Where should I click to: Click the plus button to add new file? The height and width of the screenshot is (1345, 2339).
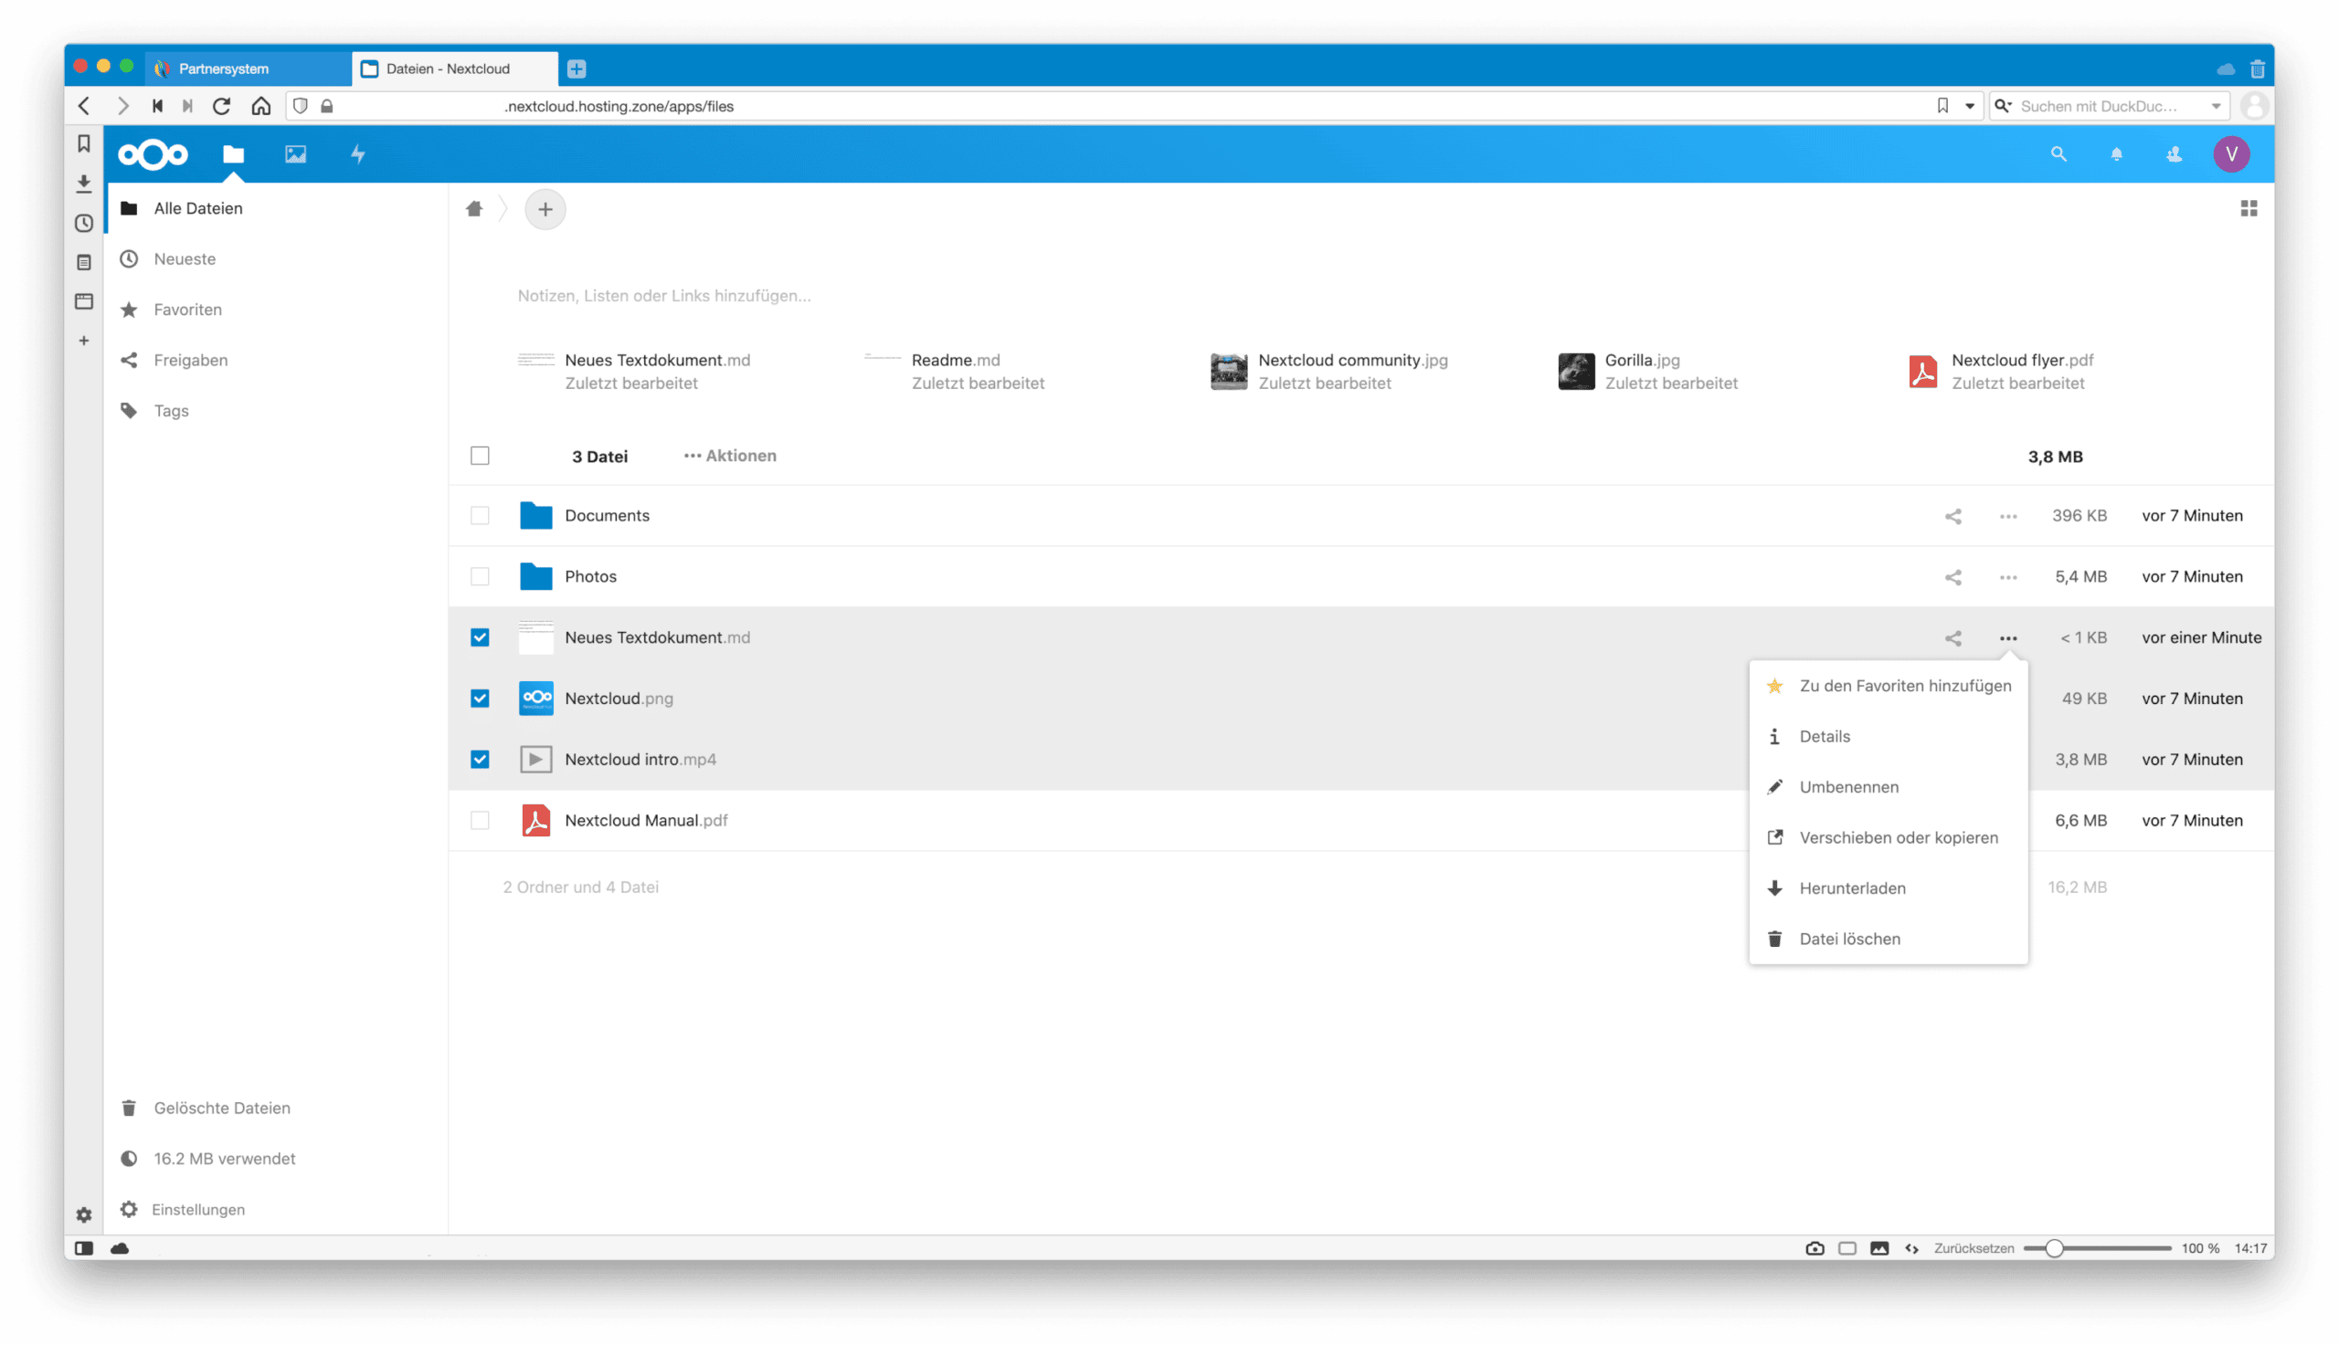pyautogui.click(x=545, y=210)
